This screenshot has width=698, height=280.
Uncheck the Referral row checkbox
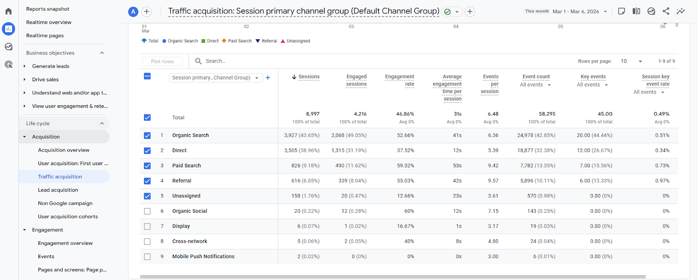147,181
